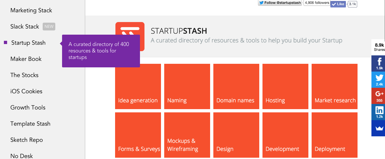Open the Forms & Surveys tile
The height and width of the screenshot is (159, 385).
(x=138, y=135)
